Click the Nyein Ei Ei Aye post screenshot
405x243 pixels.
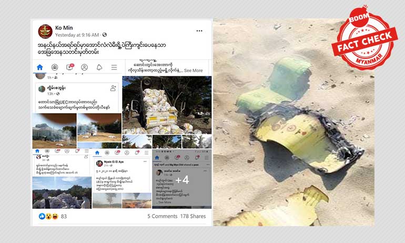click(122, 179)
